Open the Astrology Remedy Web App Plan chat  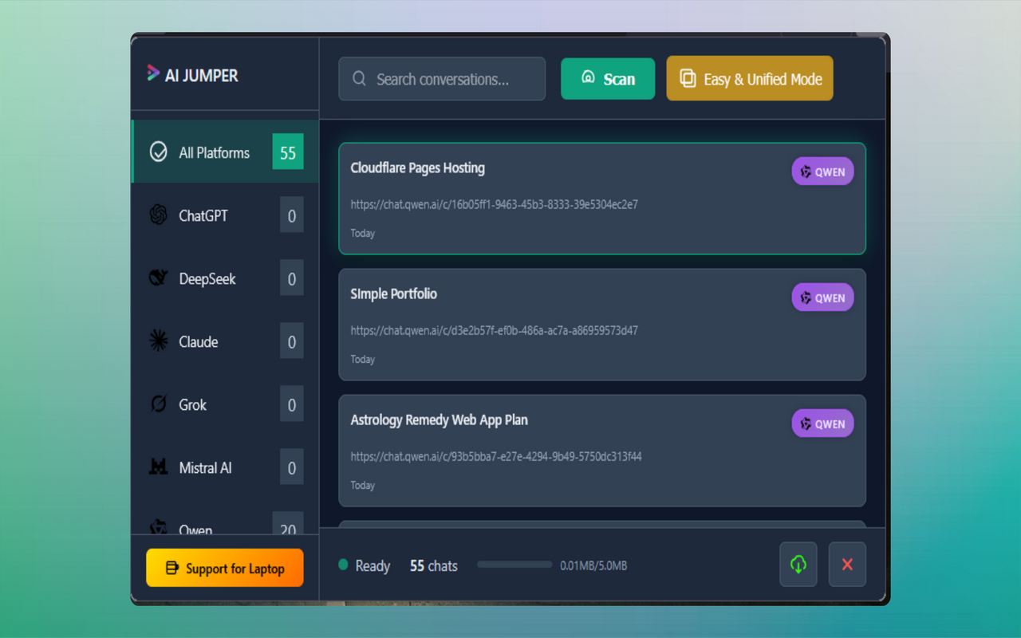602,451
